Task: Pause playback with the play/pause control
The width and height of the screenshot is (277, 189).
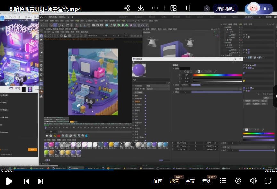Action: (9, 181)
